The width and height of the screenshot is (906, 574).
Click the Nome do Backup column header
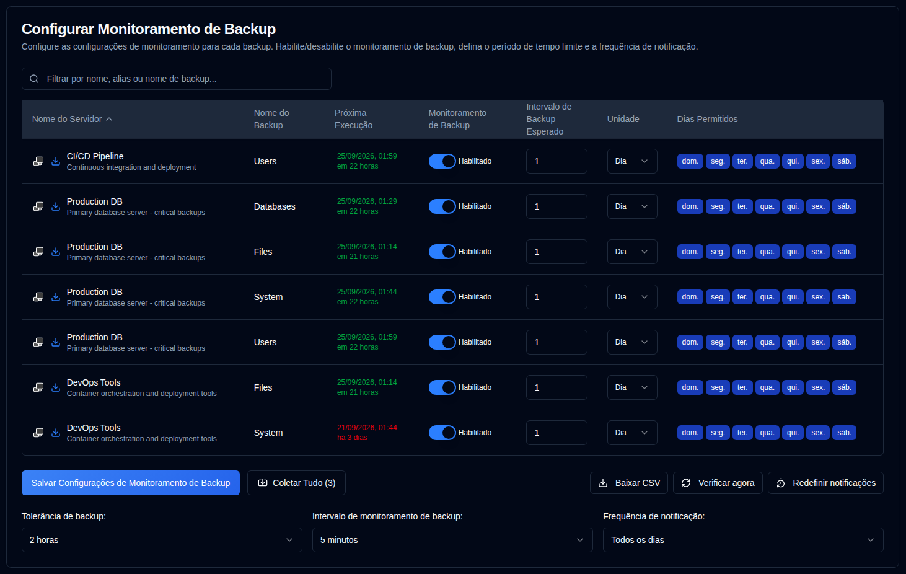pyautogui.click(x=271, y=119)
